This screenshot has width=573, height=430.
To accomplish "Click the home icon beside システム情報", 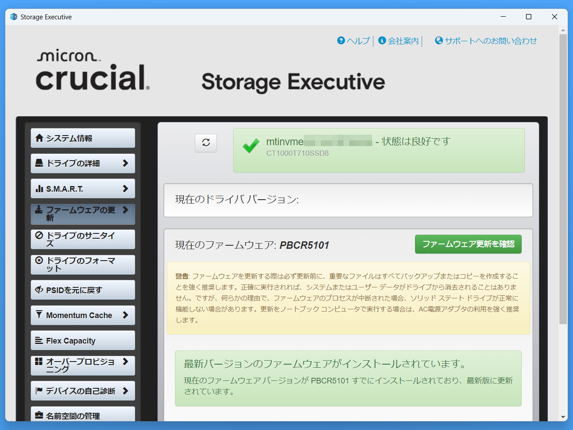I will 39,138.
